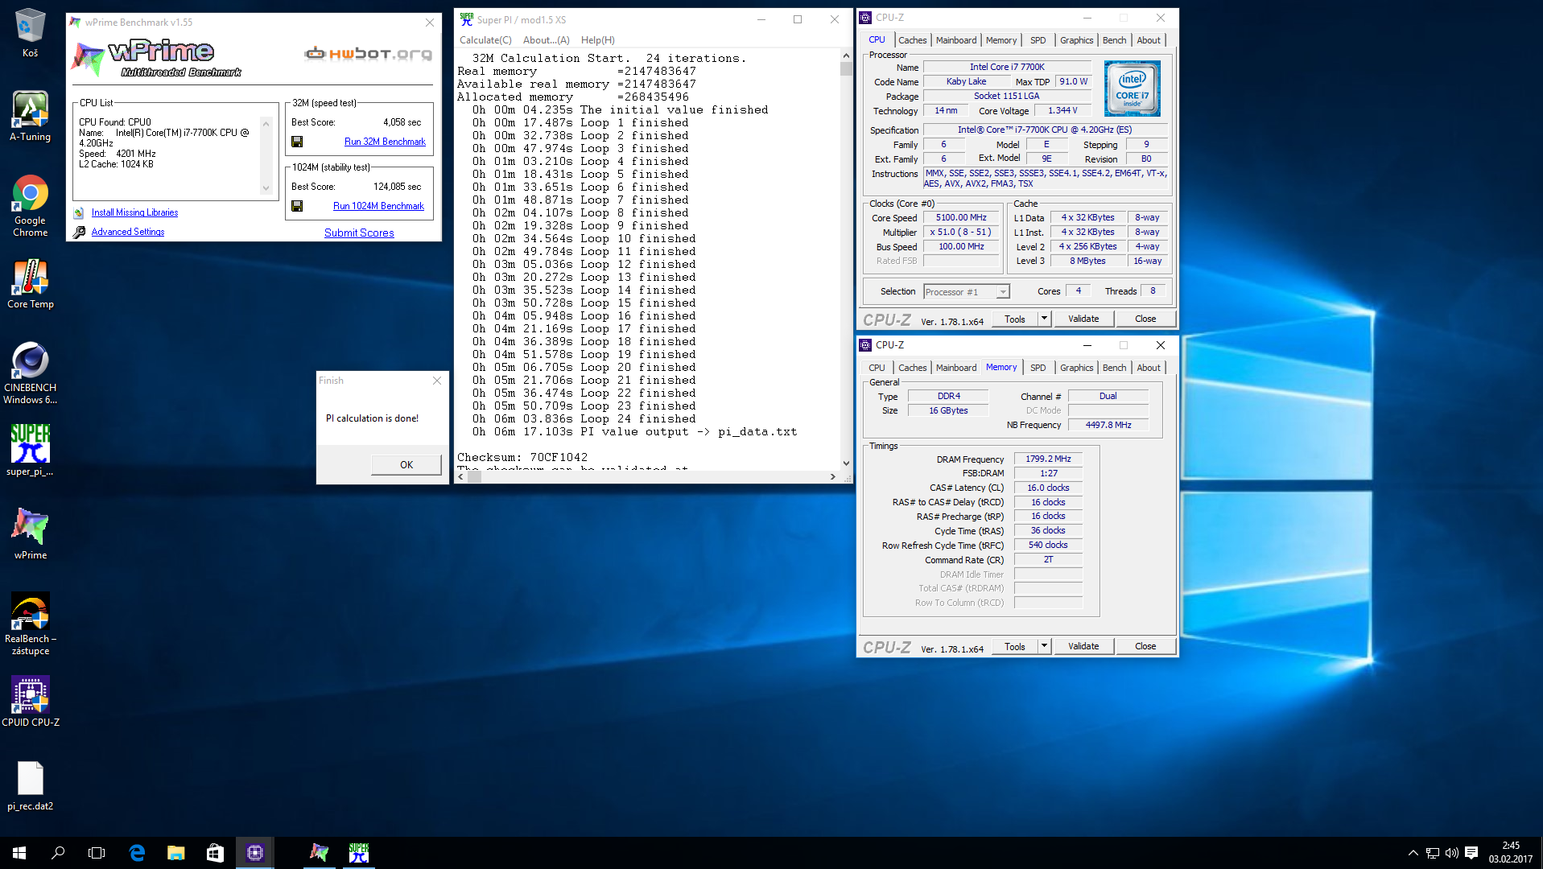Switch to wPrime taskbar button

(320, 853)
